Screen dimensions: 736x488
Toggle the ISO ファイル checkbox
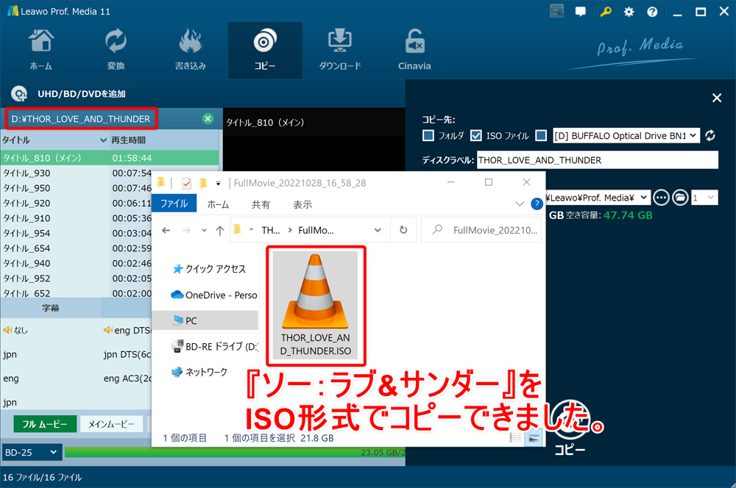coord(476,135)
